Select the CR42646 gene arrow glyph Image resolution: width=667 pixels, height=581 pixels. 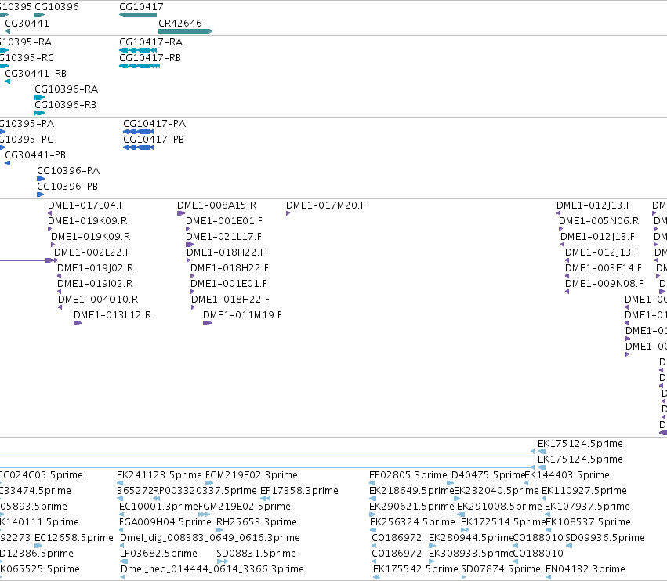pos(186,31)
